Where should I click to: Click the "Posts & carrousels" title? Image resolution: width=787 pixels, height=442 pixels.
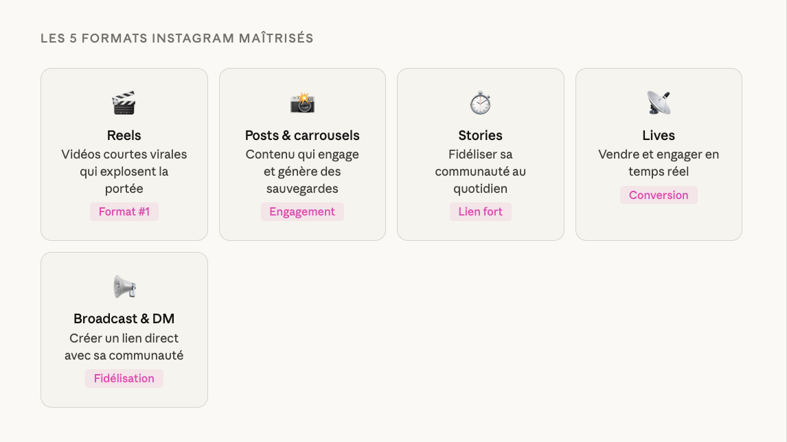click(x=302, y=135)
